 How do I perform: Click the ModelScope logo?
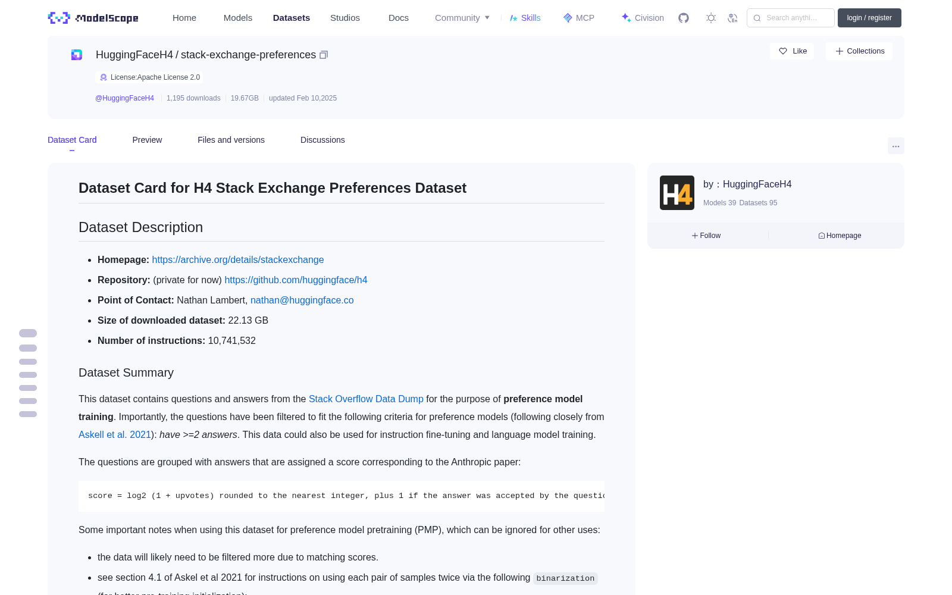pos(93,18)
